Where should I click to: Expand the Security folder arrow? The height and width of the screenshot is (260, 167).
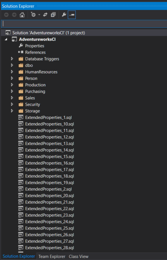(12, 104)
